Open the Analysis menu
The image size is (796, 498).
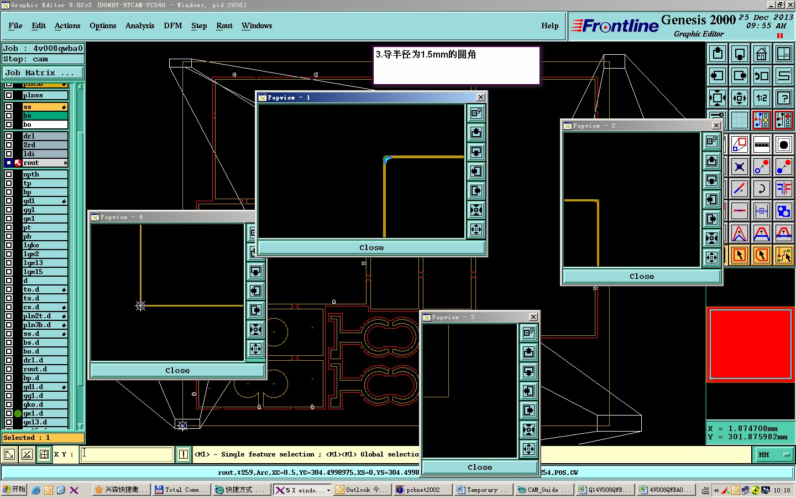(x=140, y=26)
